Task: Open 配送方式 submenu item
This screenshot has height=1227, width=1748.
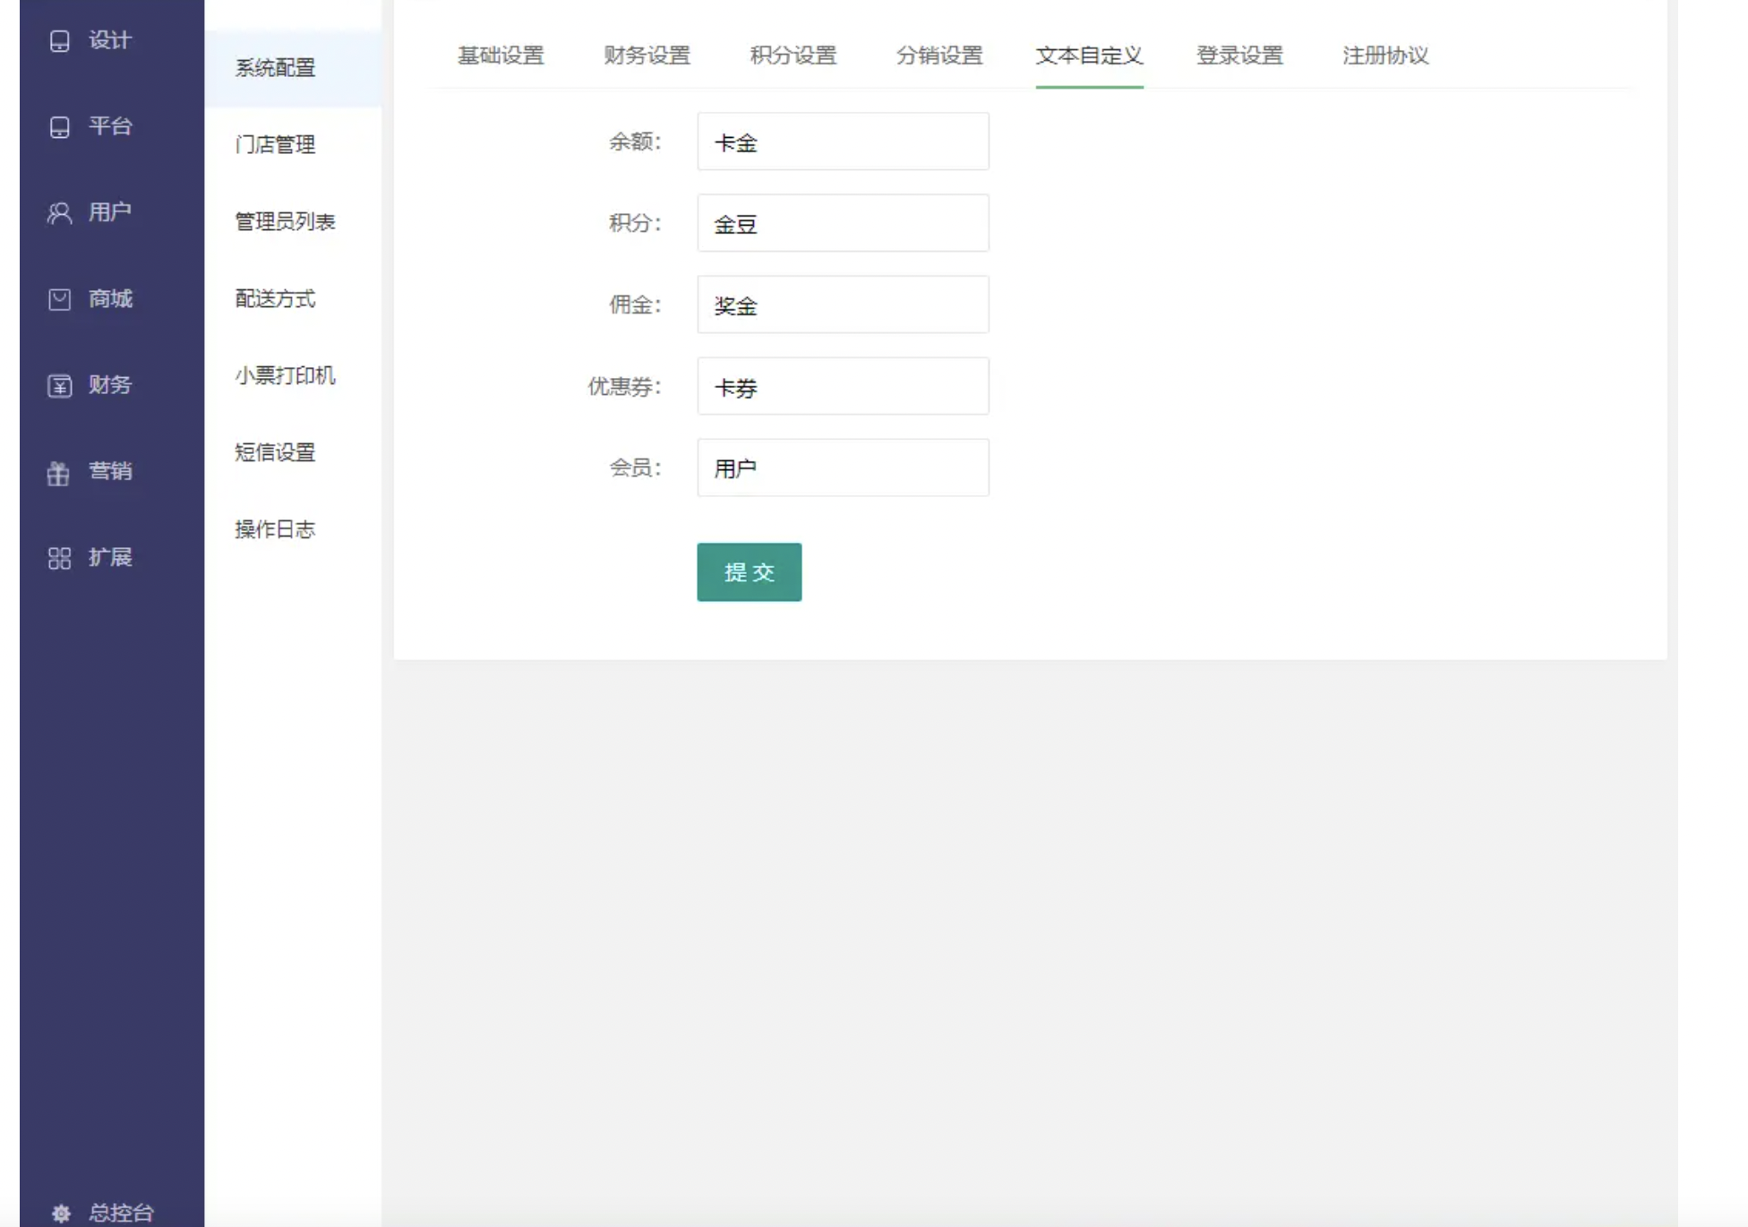Action: click(275, 299)
